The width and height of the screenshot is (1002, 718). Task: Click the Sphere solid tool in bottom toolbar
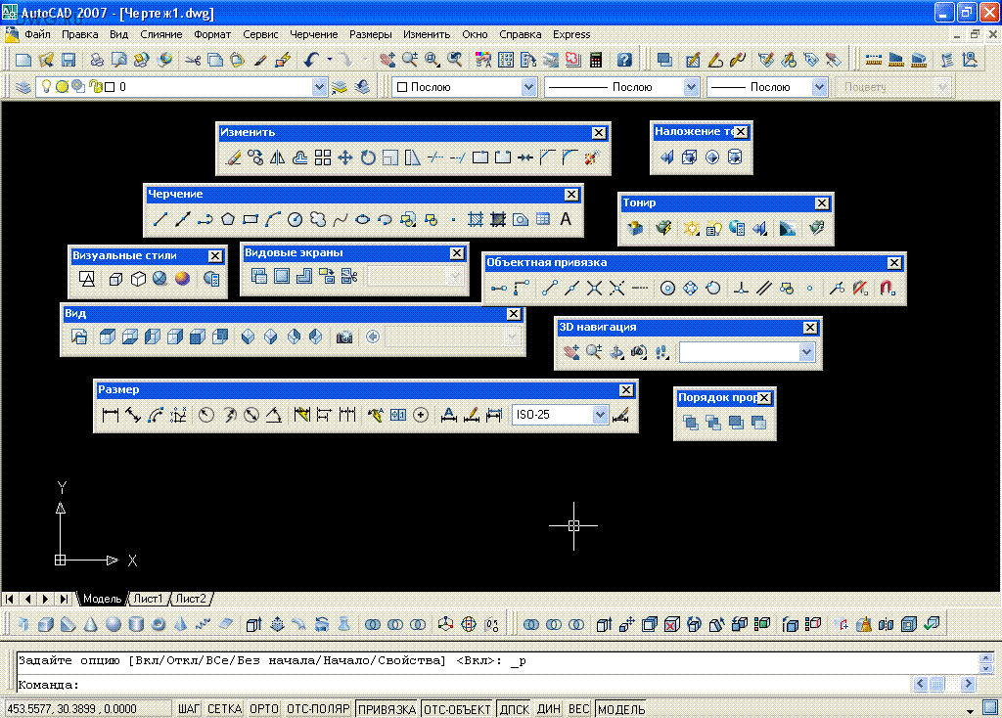pos(114,624)
